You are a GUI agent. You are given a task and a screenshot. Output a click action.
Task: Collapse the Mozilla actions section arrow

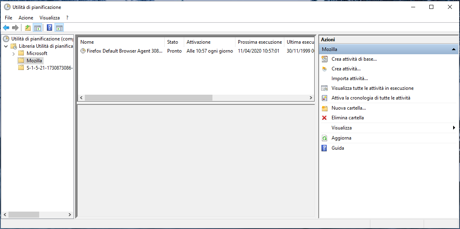click(454, 49)
